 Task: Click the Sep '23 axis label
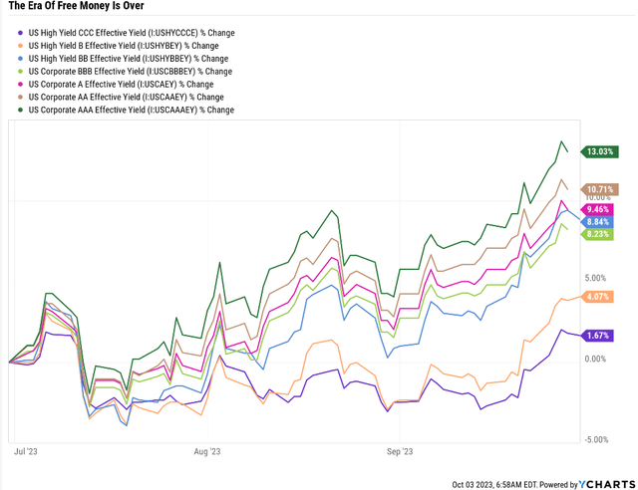pos(399,451)
